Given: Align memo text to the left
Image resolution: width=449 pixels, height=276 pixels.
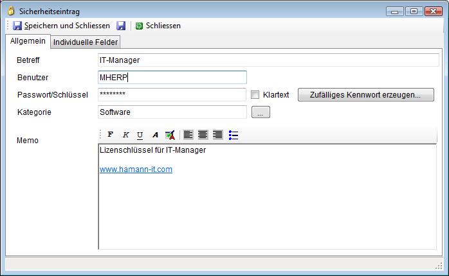Looking at the screenshot, I should tap(188, 135).
